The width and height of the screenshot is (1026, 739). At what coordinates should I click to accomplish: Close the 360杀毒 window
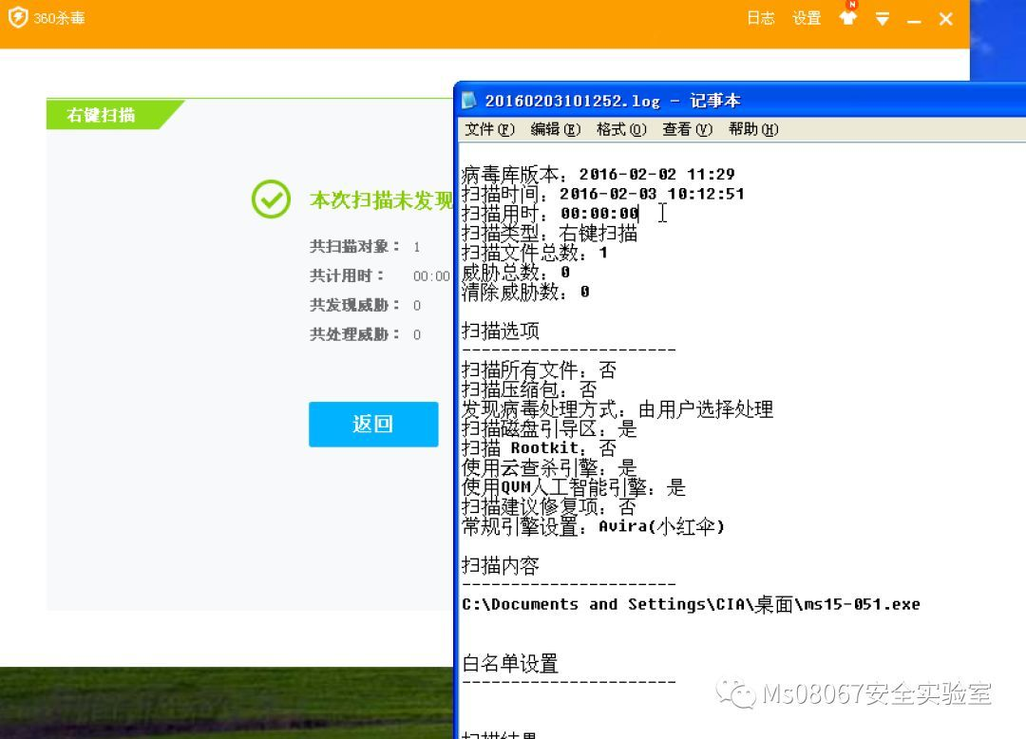pyautogui.click(x=945, y=19)
